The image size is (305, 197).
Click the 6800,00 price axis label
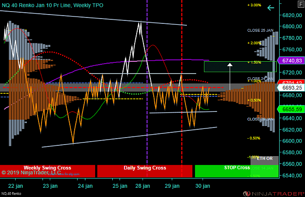[x=292, y=26]
